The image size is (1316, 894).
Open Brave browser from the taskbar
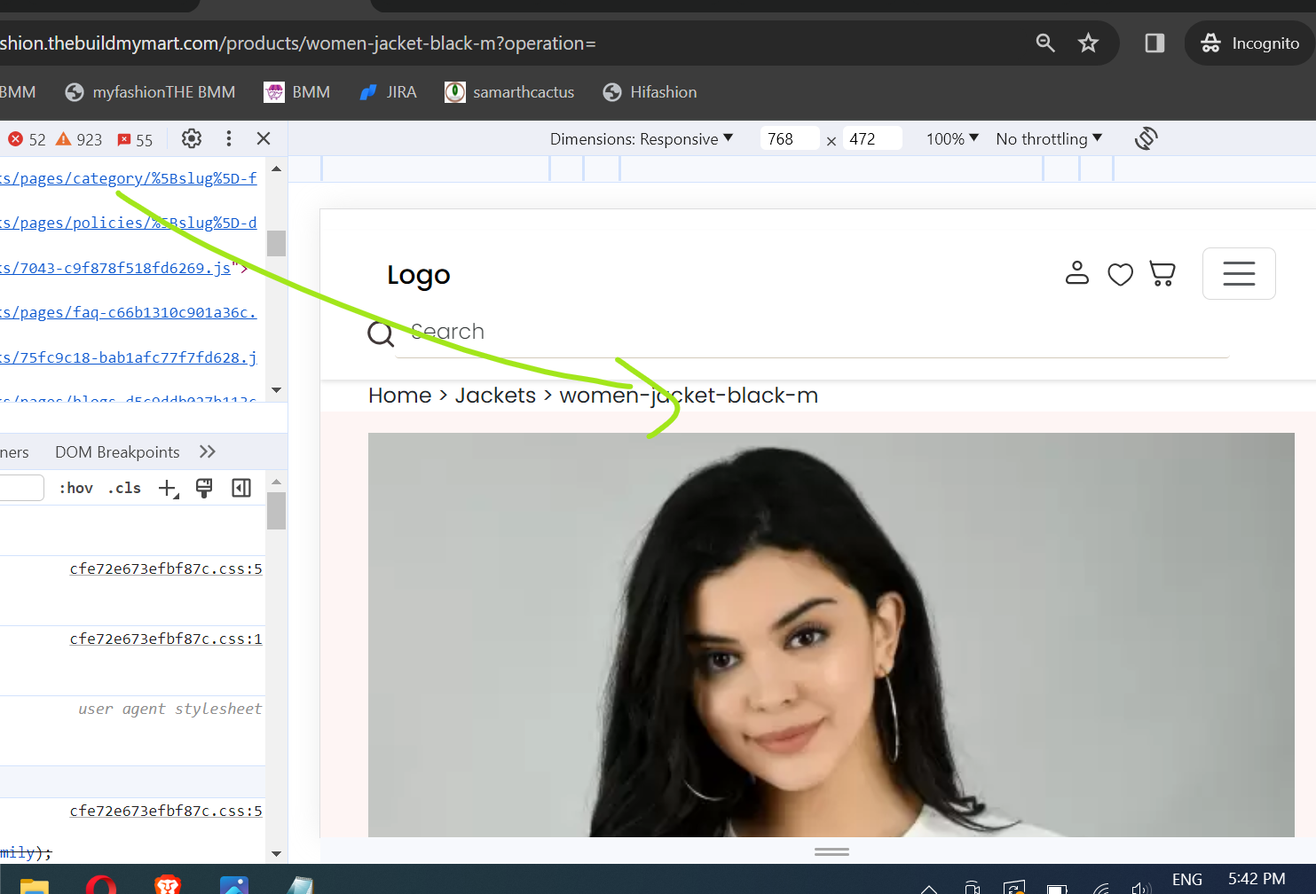[x=168, y=885]
